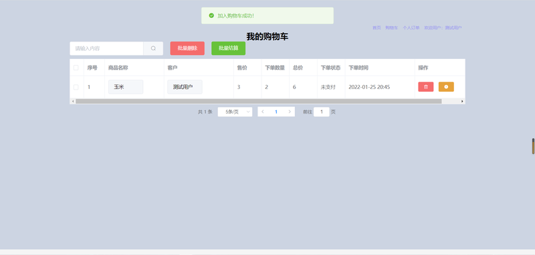Viewport: 535px width, 255px height.
Task: Click the search magnifier icon button
Action: click(153, 48)
